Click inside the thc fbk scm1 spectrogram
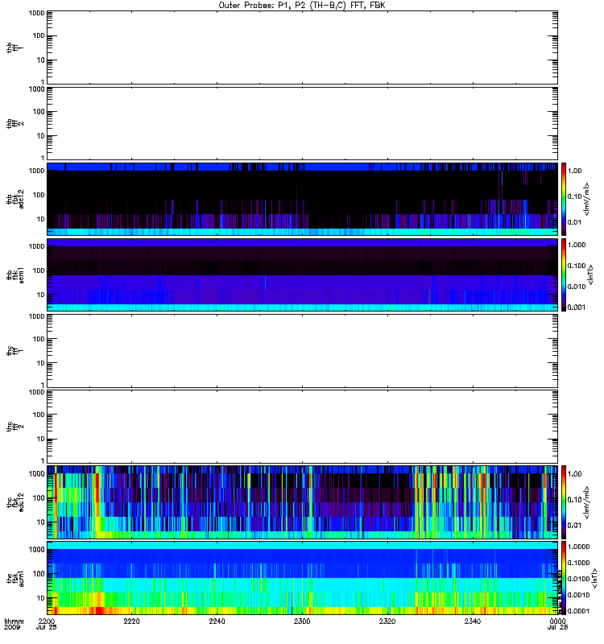 pos(303,578)
